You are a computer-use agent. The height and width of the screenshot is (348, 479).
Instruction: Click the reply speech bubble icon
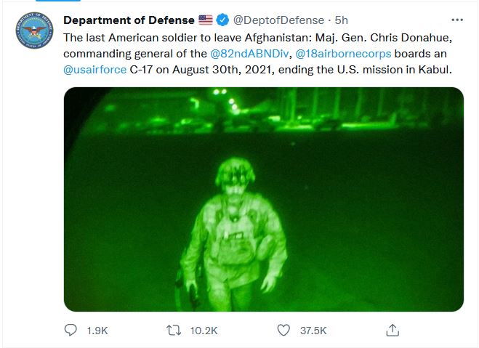tap(71, 330)
